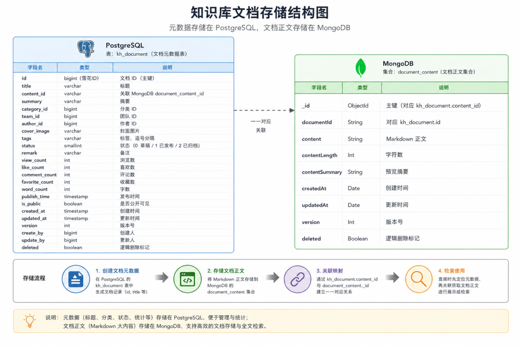
Task: Click the bigint (雪花ID) type cell
Action: coord(81,78)
